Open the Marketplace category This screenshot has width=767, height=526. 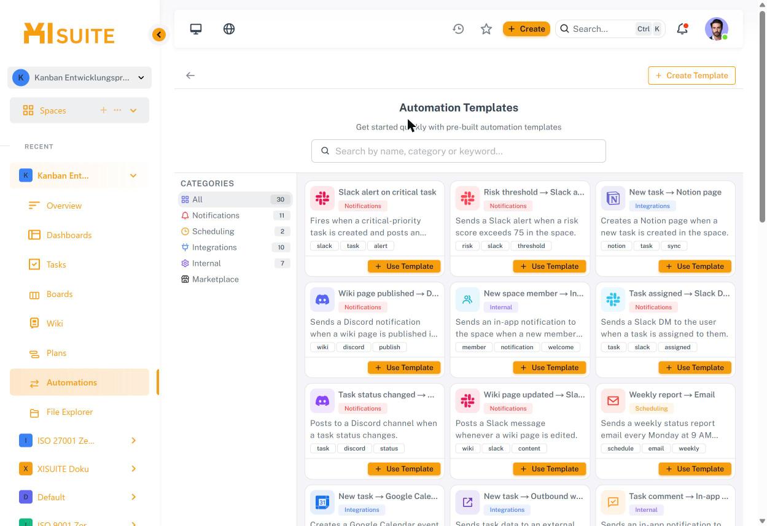(x=235, y=279)
